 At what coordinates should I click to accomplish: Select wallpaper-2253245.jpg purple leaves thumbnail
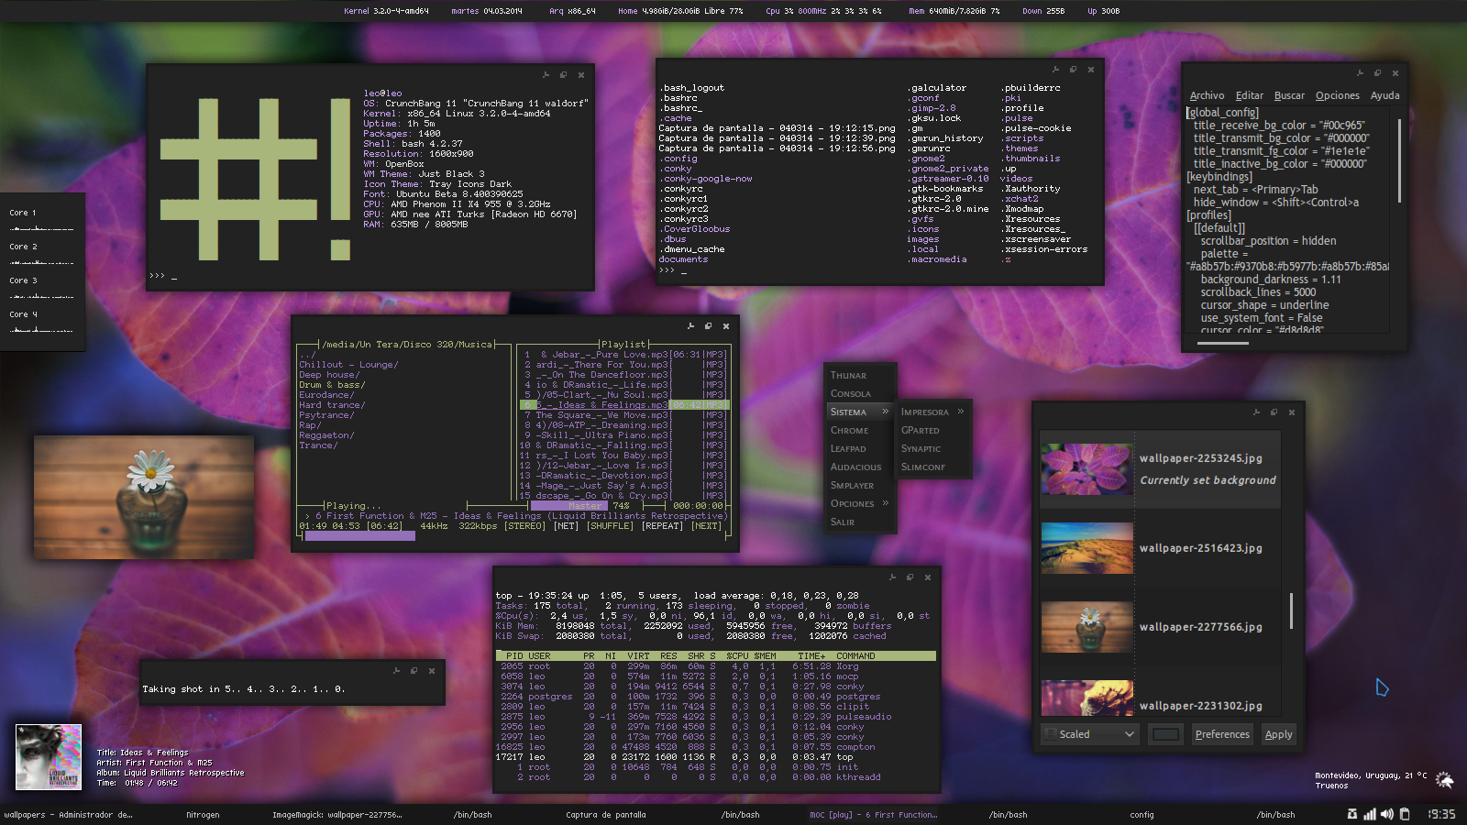(x=1087, y=468)
